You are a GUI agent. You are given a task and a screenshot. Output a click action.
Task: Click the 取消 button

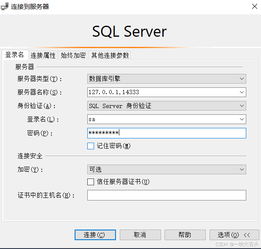tap(140, 235)
